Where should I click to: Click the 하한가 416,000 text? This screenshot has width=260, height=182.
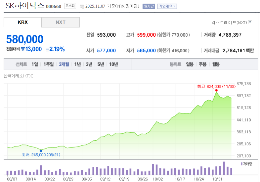click(173, 50)
